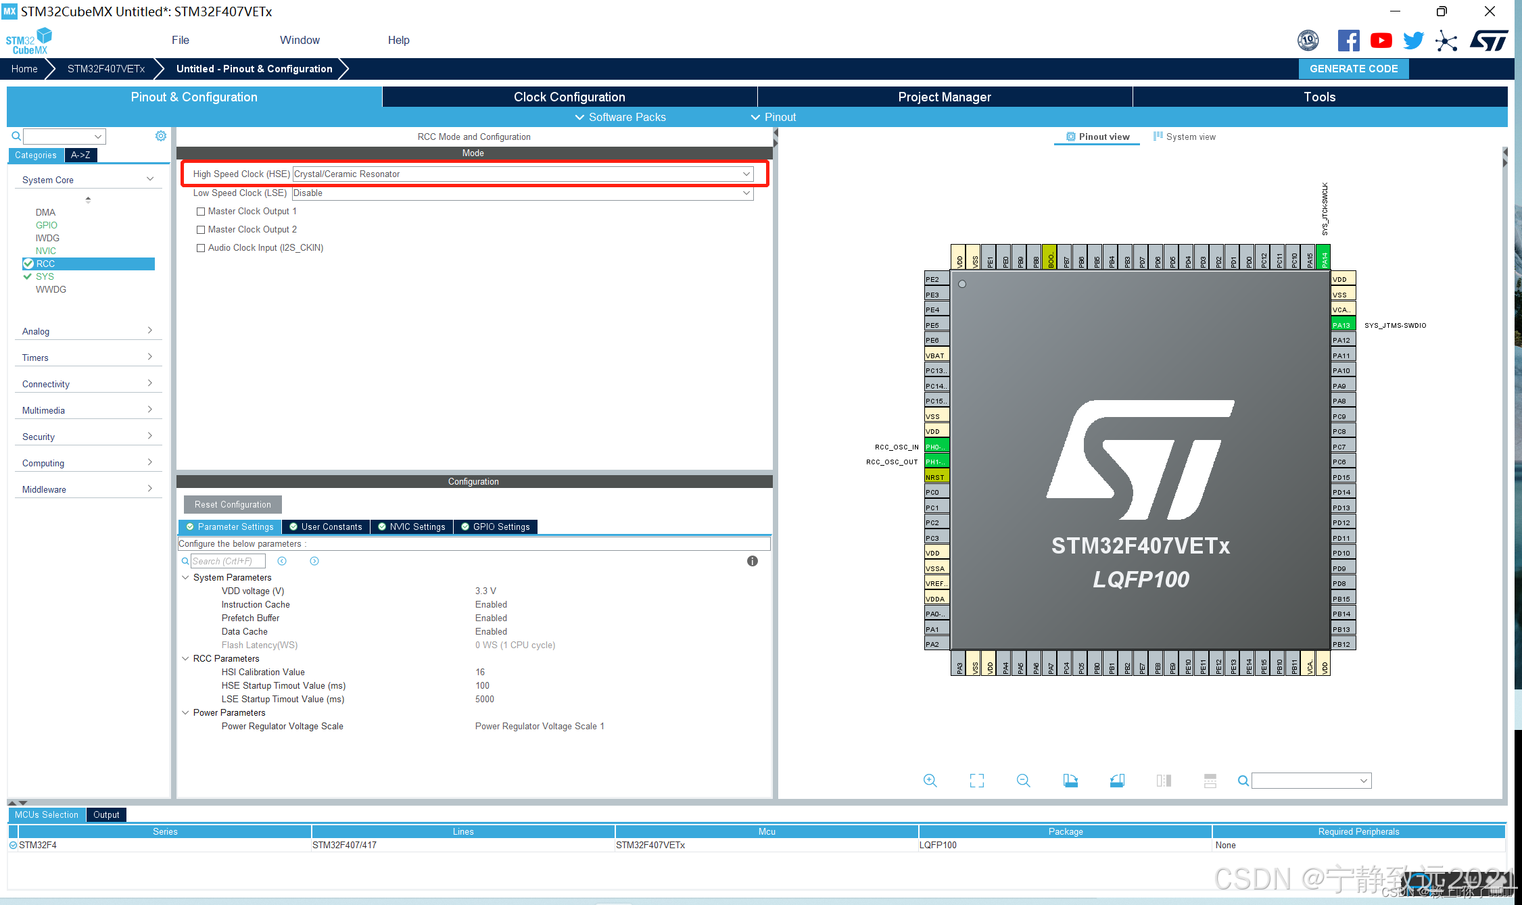Go to STM32F407VETx breadcrumb

click(x=106, y=69)
